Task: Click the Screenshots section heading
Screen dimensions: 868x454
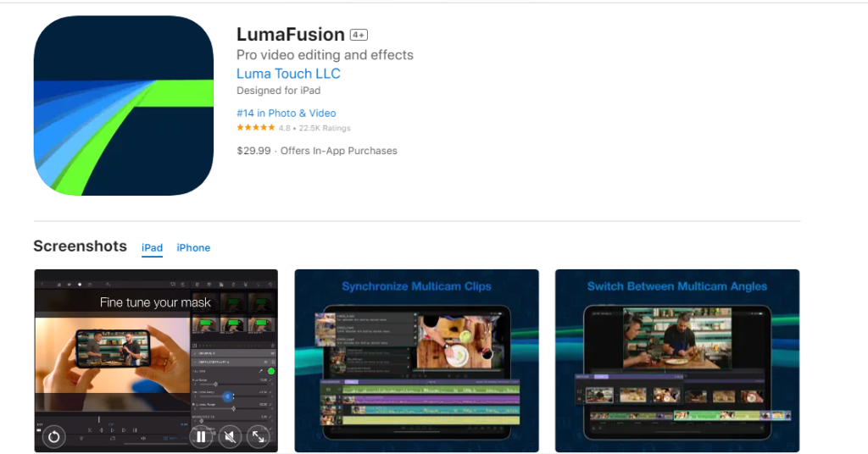Action: coord(81,246)
